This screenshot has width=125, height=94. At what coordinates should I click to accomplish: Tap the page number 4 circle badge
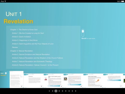point(61,86)
